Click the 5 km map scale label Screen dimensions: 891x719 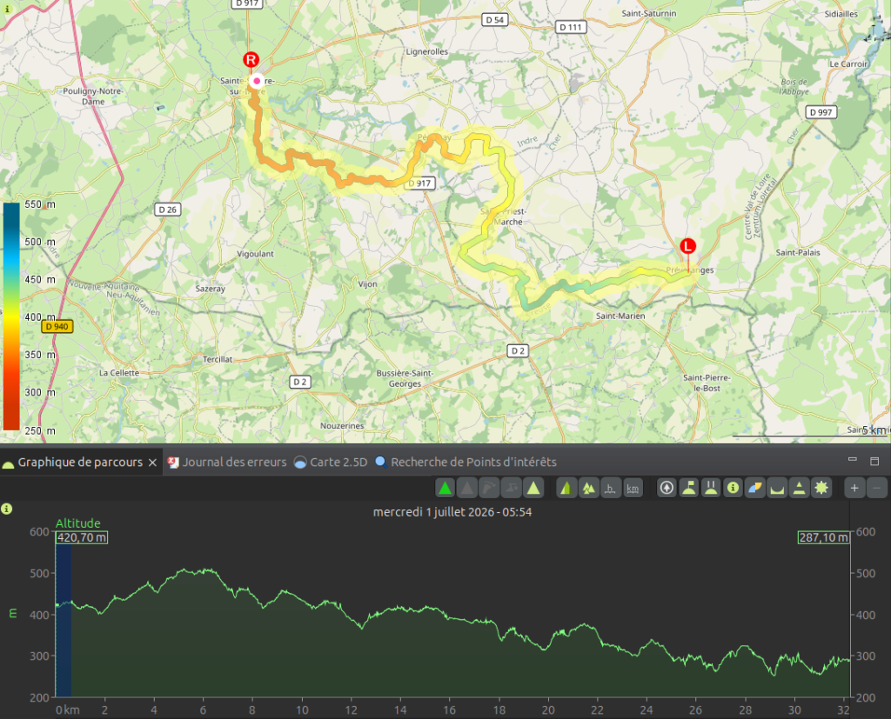(x=874, y=430)
